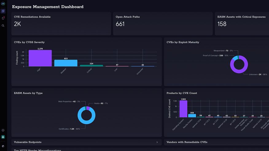Screen dimensions: 269x151
Task: Open the search magnifier in the sidebar
Action: tap(3, 25)
